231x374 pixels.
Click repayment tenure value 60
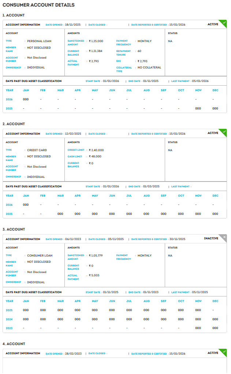pos(139,51)
